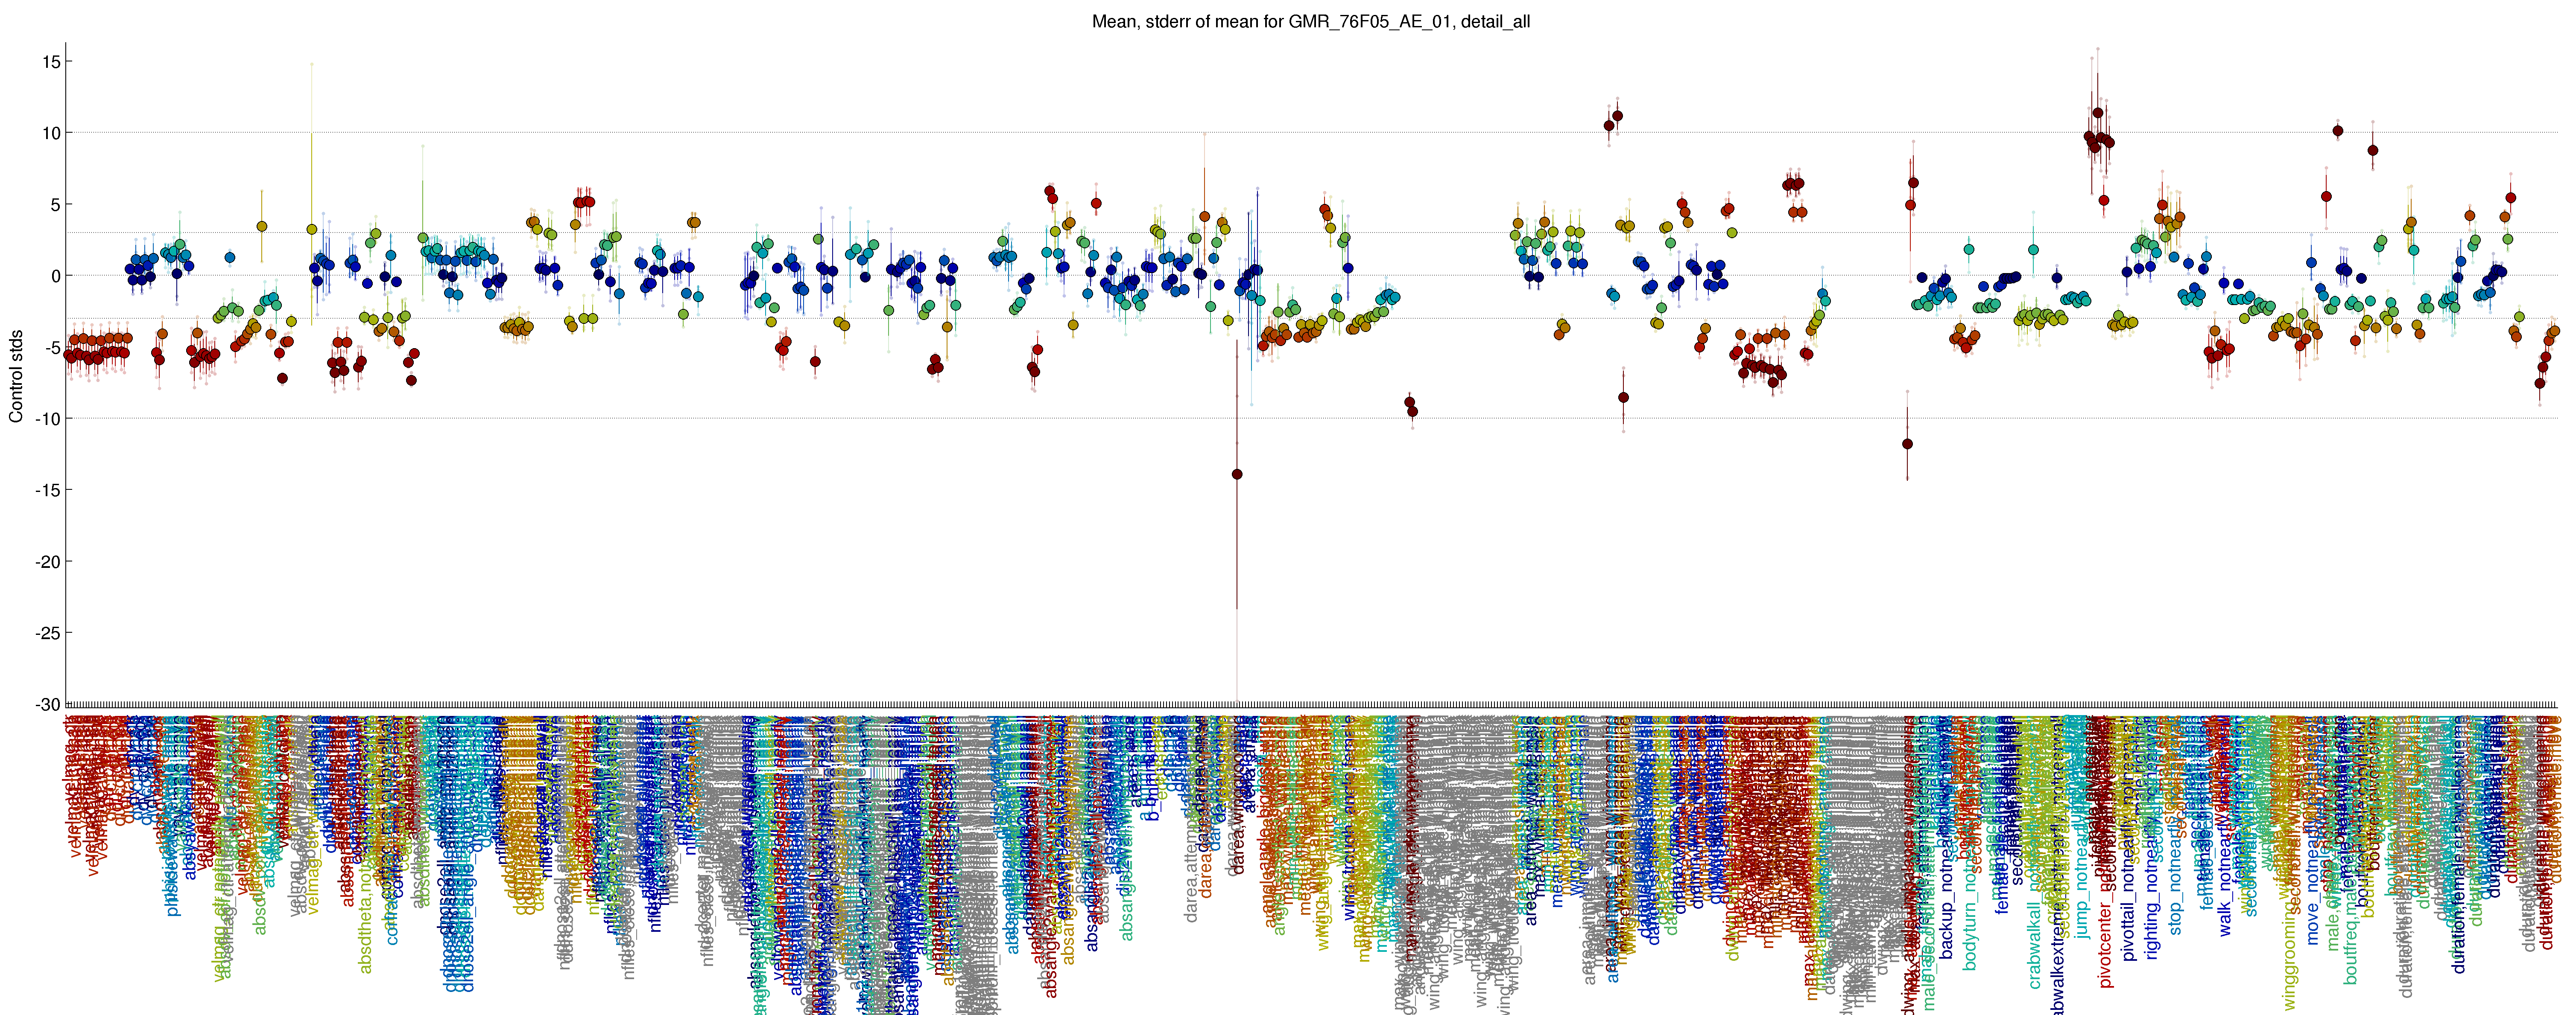Click the 'stop_notnea' x-axis label
Viewport: 2576px width, 1015px height.
2176,889
